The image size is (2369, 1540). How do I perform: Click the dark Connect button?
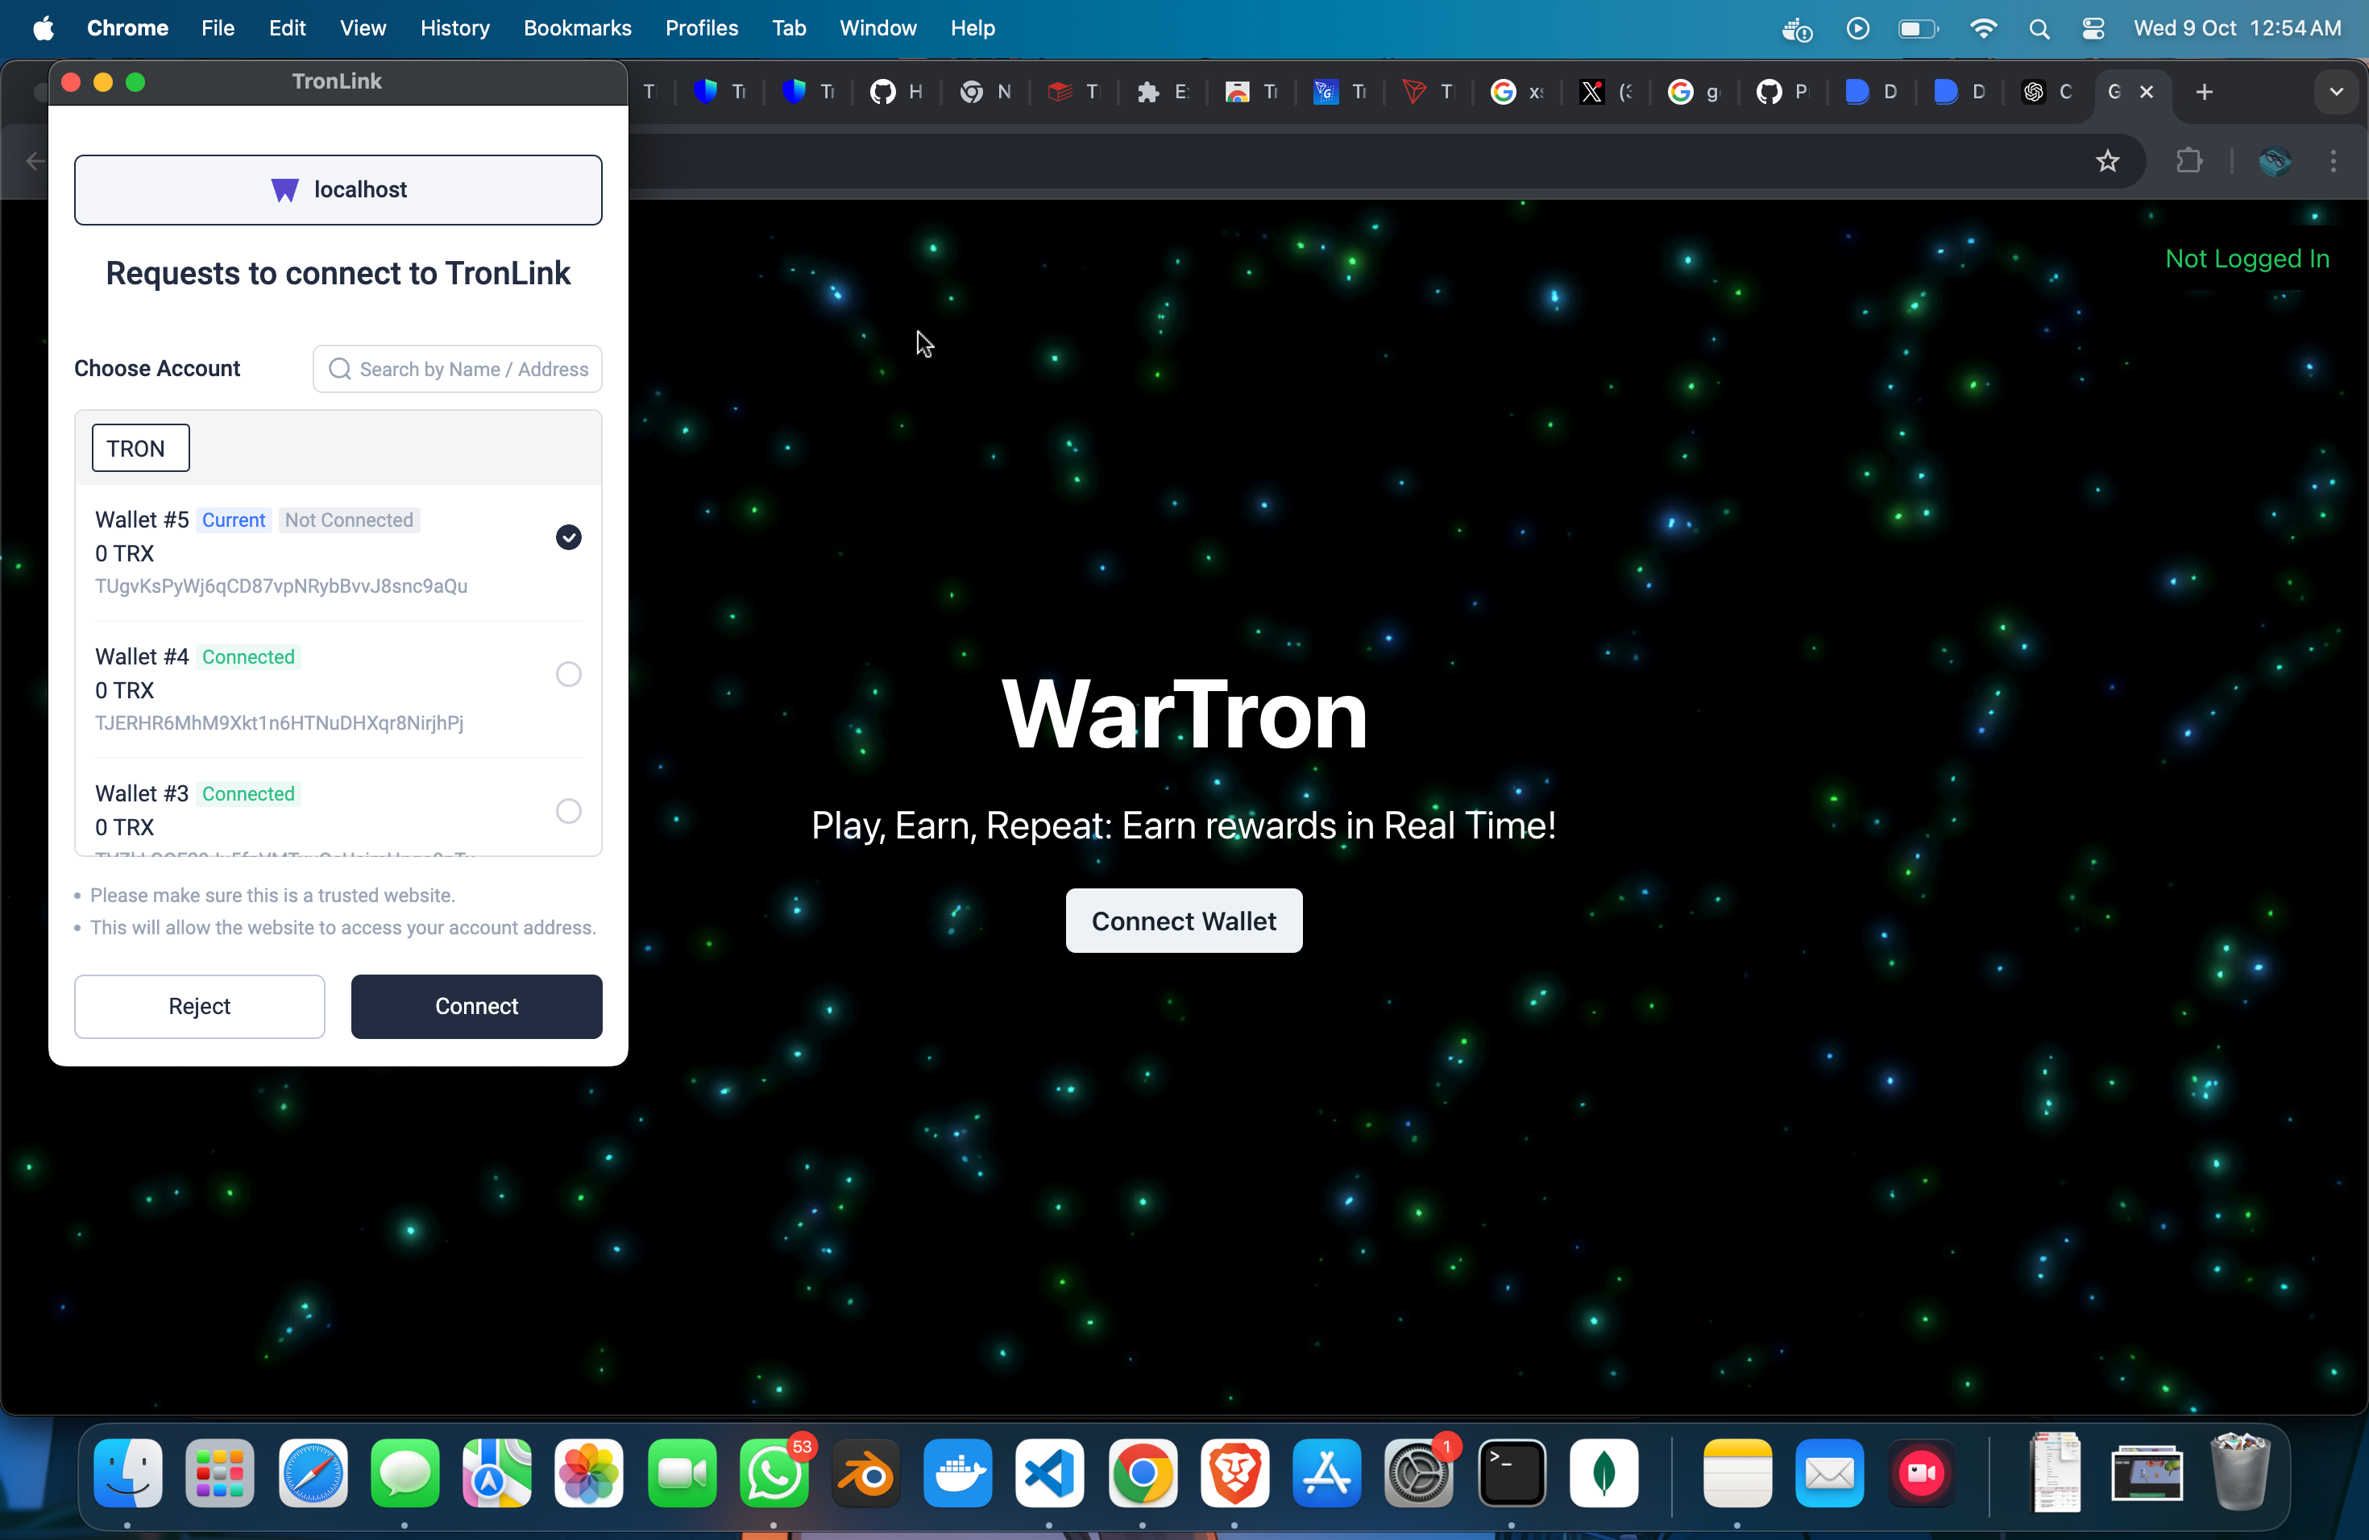click(x=475, y=1006)
